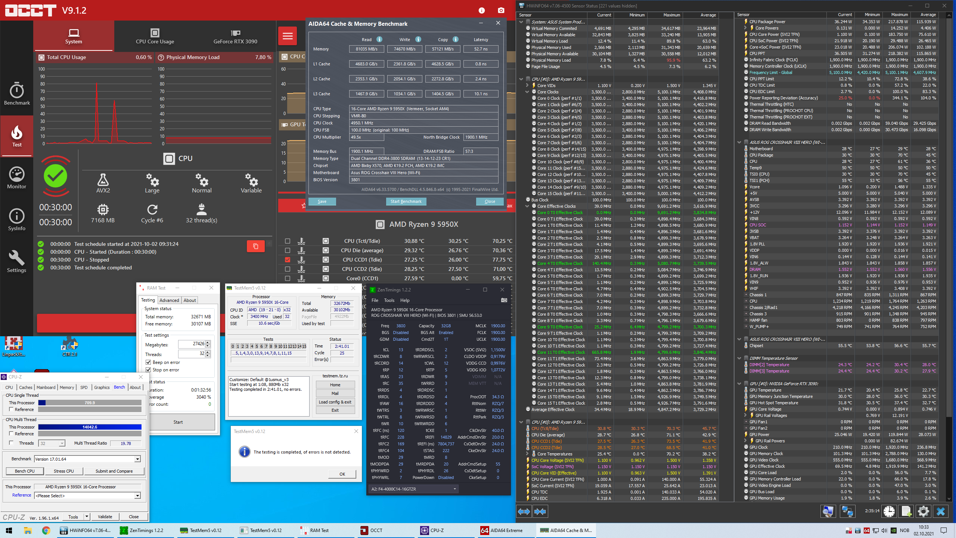This screenshot has height=538, width=956.
Task: Collapse System: ASUS group in HWiNFO
Action: pos(521,22)
